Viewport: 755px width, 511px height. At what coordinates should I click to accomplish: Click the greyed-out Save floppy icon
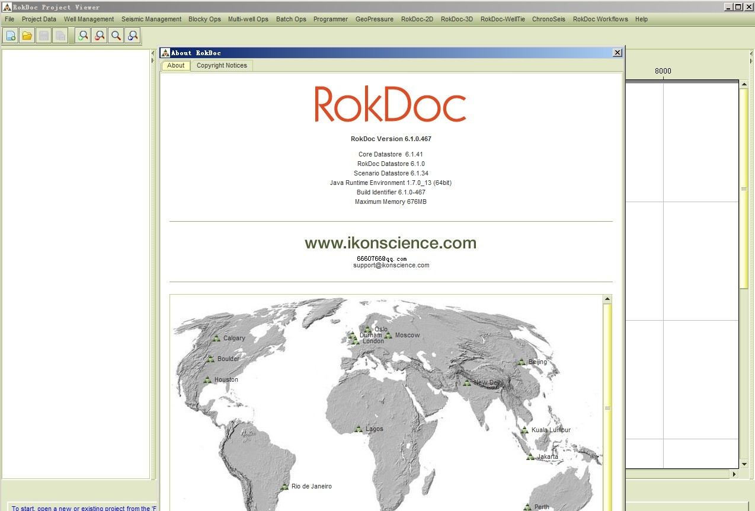[44, 36]
